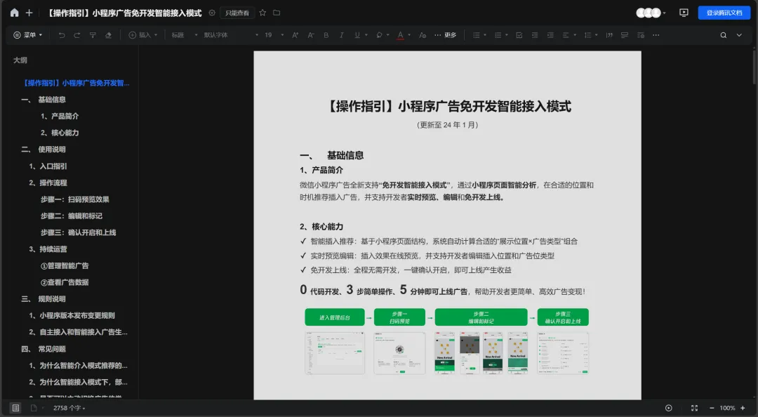Jump to outline item 1、产品简介

(x=60, y=116)
